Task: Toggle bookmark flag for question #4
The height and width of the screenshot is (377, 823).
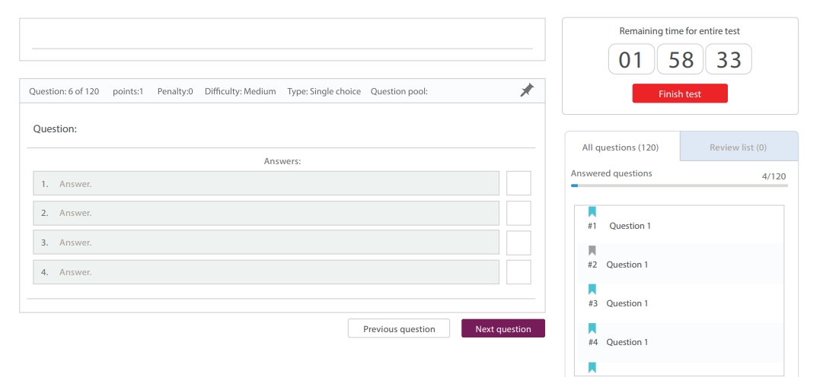Action: [x=592, y=328]
